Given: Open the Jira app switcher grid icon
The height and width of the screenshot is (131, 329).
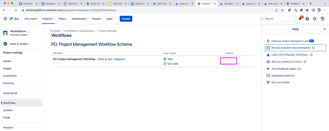Looking at the screenshot, I should pyautogui.click(x=5, y=19).
